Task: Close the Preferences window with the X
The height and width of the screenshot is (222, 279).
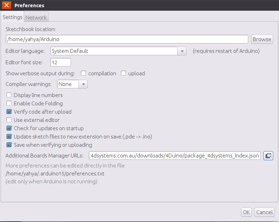Action: pos(7,5)
